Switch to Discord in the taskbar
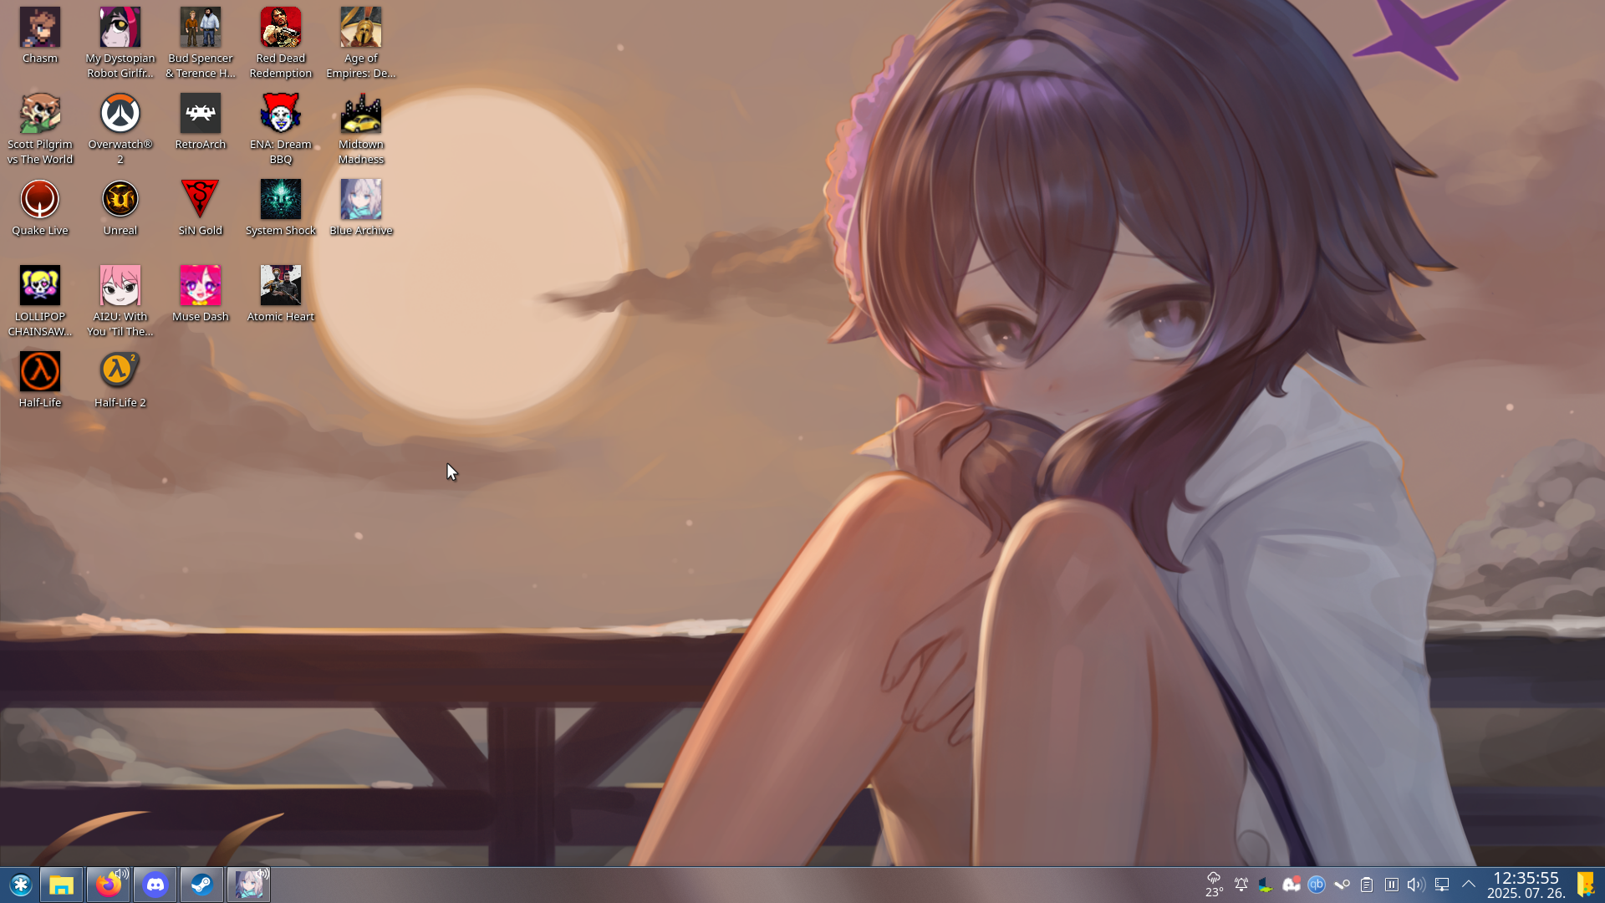This screenshot has width=1605, height=903. pyautogui.click(x=155, y=885)
